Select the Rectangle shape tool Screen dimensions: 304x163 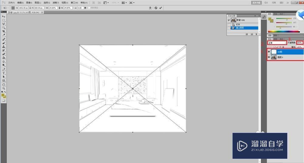point(3,81)
